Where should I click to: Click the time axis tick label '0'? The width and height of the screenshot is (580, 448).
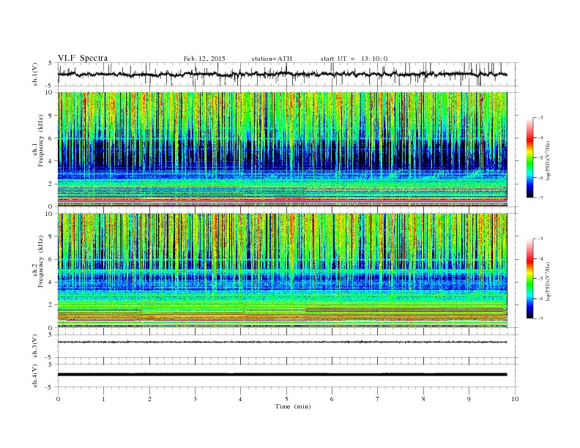(58, 399)
